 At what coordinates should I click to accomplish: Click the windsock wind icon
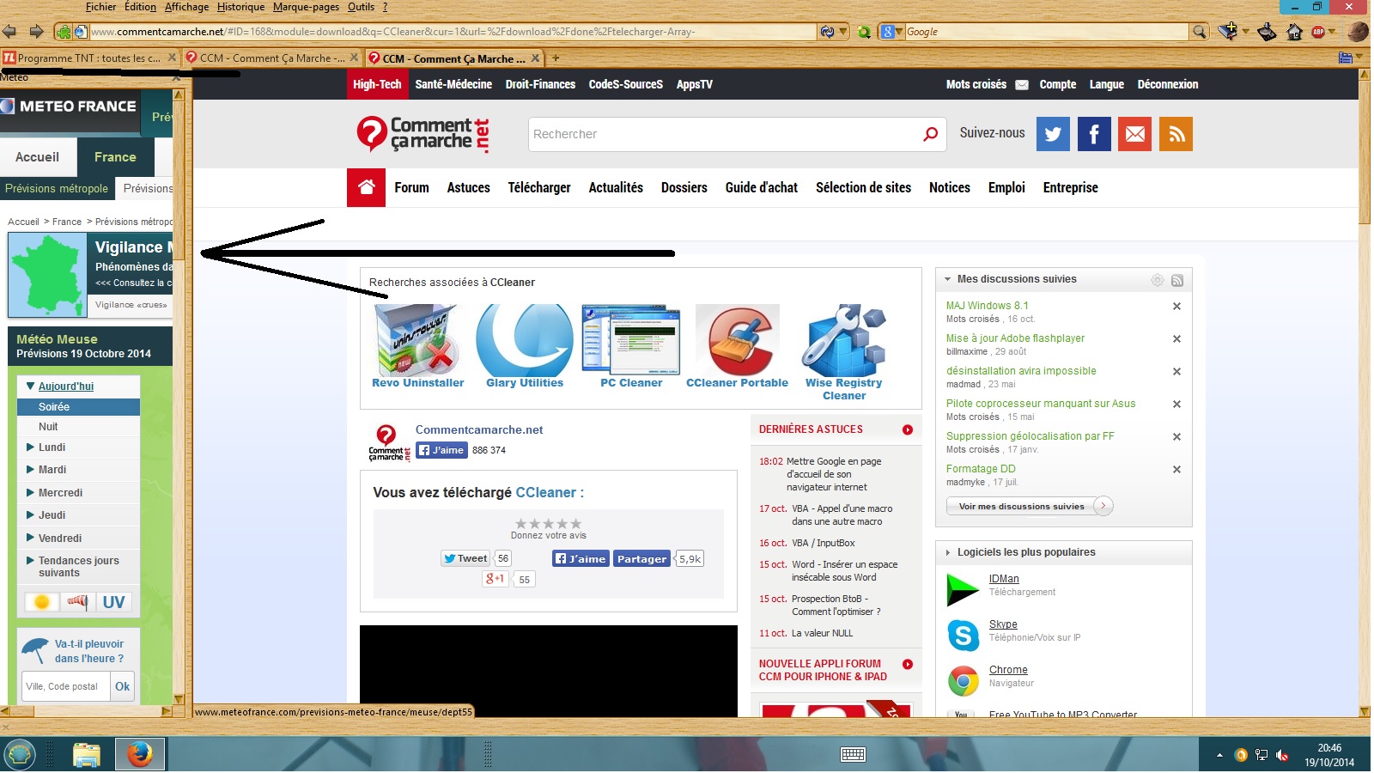(77, 602)
